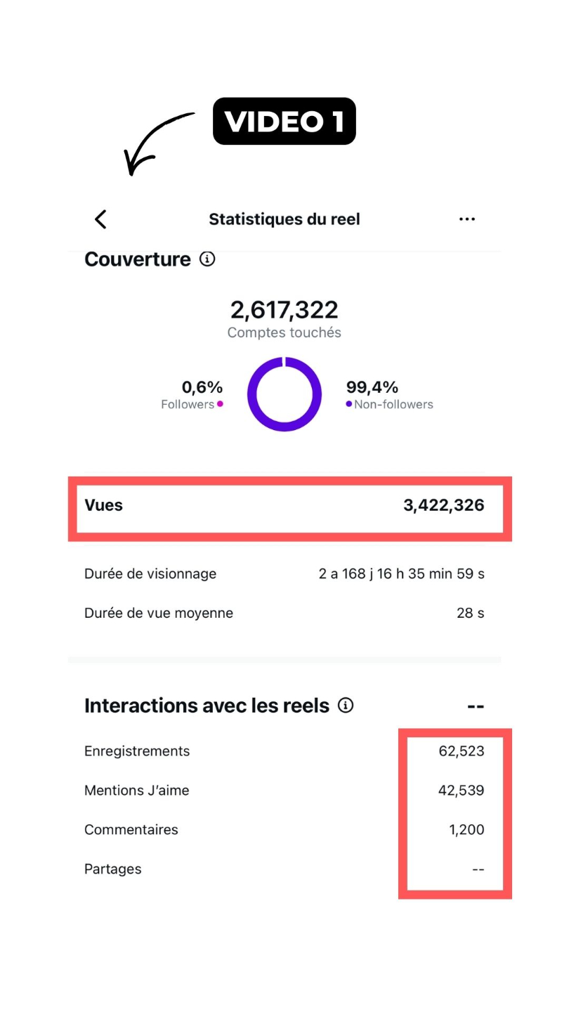Image resolution: width=569 pixels, height=1012 pixels.
Task: Click the Partages row label
Action: 113,869
